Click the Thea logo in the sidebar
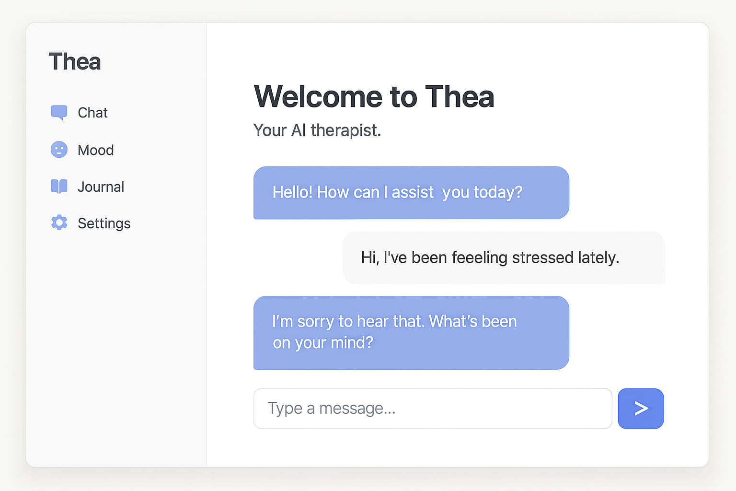736x491 pixels. pos(75,61)
